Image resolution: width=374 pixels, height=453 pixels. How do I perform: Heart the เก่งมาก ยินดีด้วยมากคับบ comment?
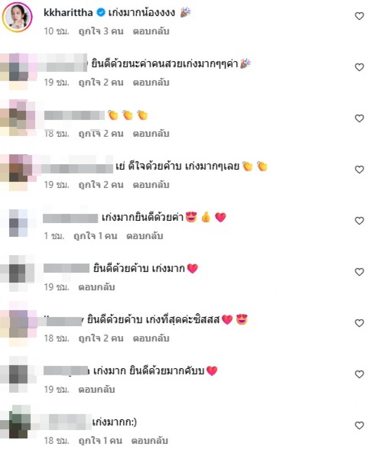[359, 374]
